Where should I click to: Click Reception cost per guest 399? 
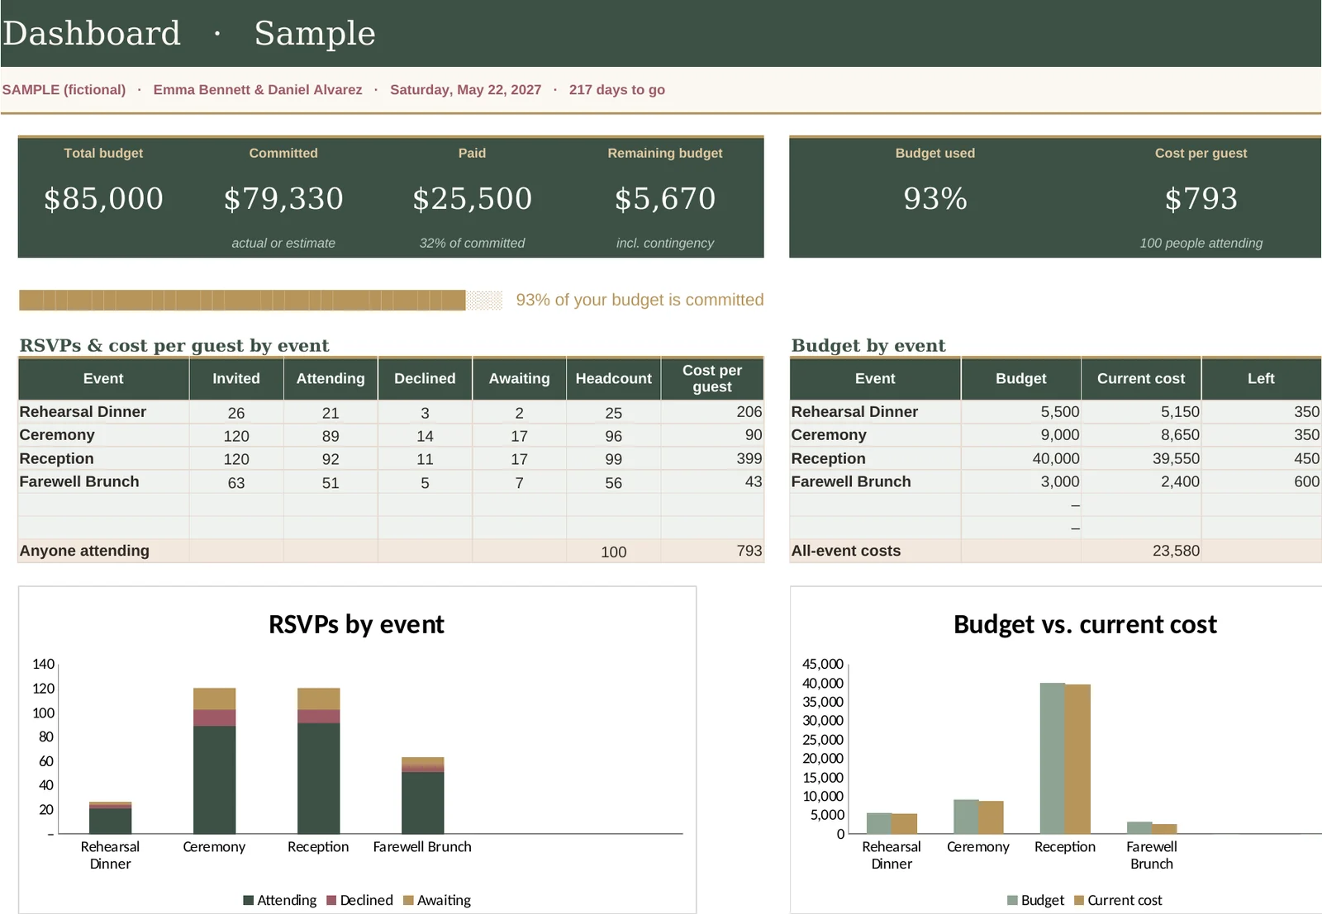[749, 458]
